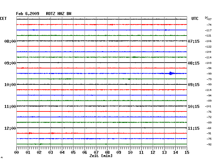Select the "15" minute axis label
The image size is (213, 161).
point(187,153)
